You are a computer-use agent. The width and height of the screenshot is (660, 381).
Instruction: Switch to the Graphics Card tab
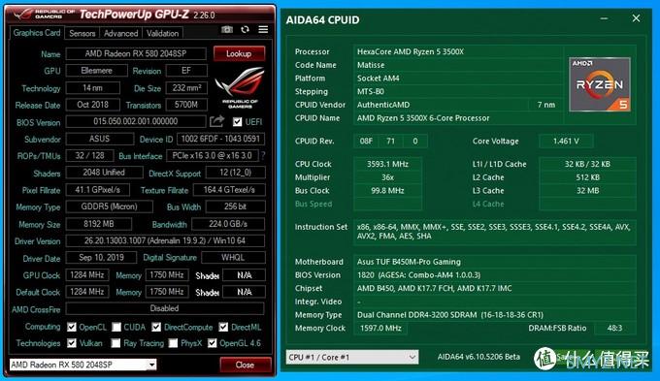tap(37, 33)
